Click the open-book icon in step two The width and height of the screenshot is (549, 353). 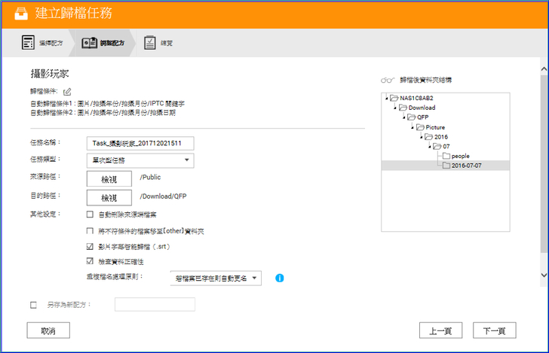click(x=89, y=43)
